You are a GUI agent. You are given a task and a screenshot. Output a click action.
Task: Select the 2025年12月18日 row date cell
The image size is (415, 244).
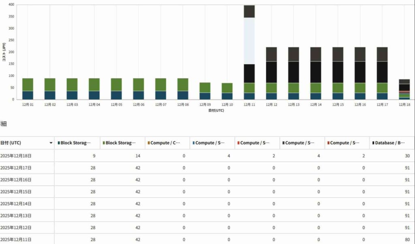(16, 156)
